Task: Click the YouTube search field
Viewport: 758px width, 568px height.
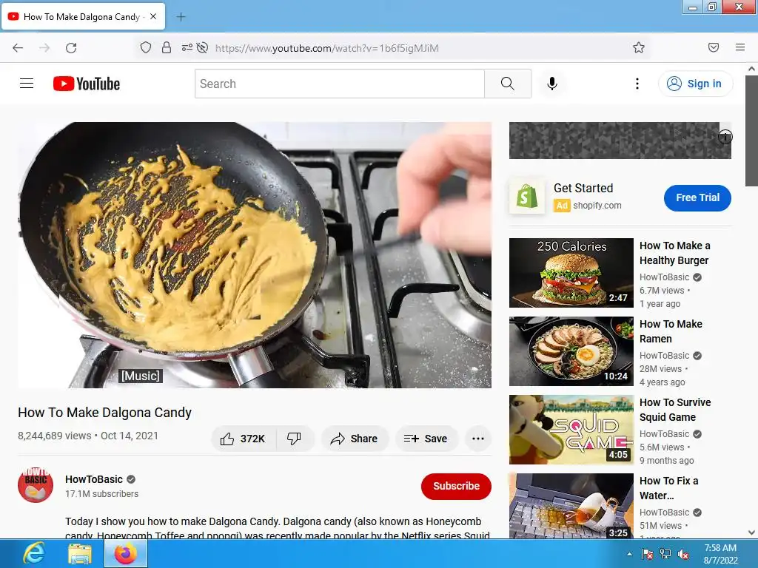Action: 339,84
